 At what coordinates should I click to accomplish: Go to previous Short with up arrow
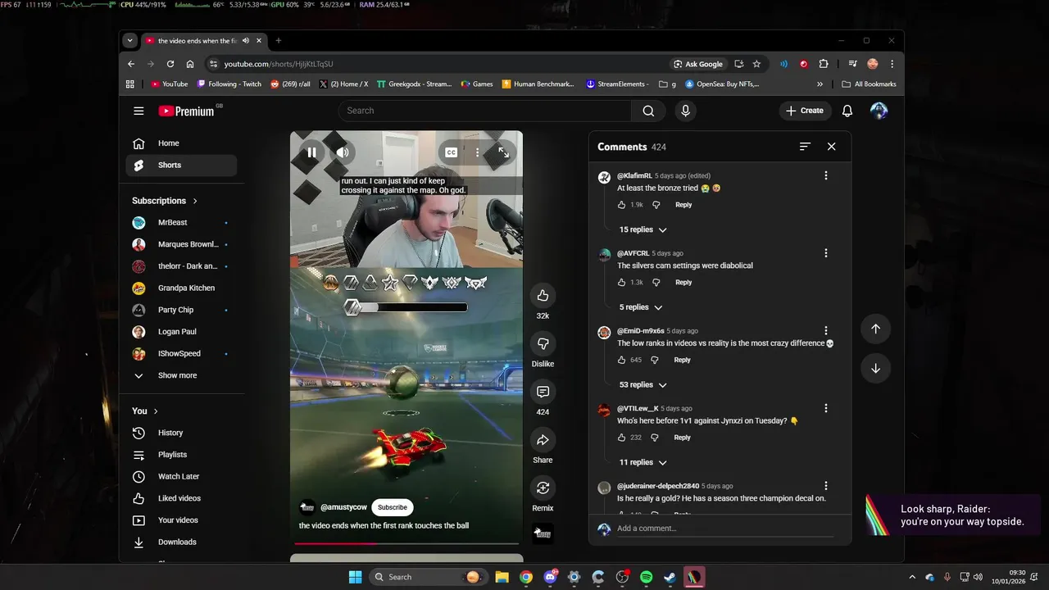point(875,329)
